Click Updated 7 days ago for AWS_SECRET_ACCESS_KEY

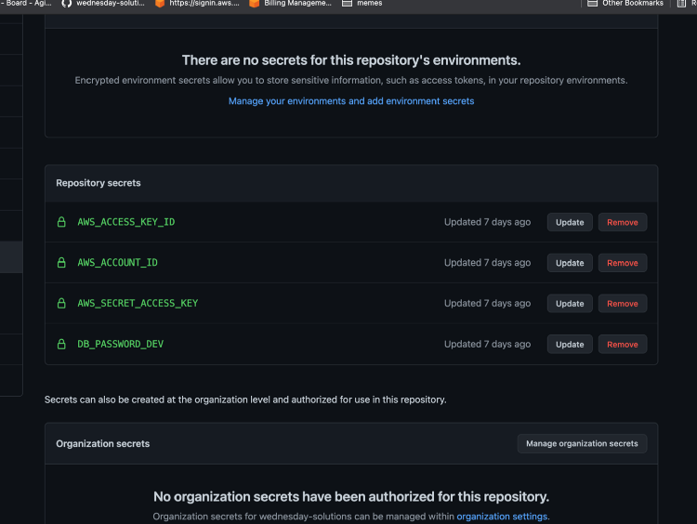(x=487, y=303)
